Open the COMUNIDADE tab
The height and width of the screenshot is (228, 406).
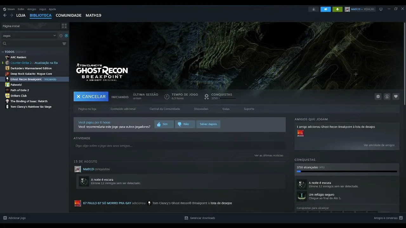69,15
